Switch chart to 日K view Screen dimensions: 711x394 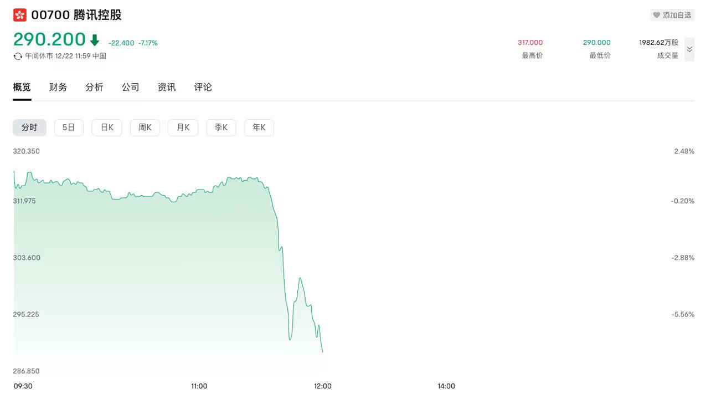coord(107,127)
